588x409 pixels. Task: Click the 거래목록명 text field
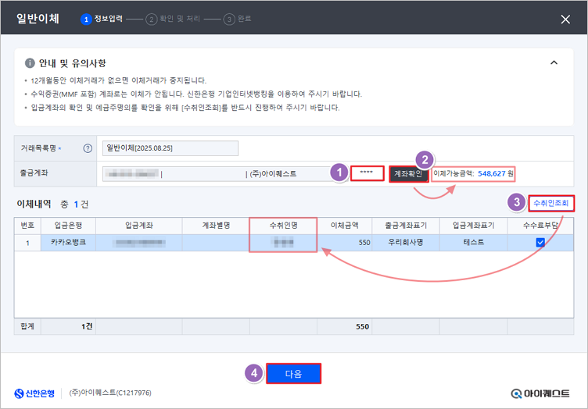170,148
